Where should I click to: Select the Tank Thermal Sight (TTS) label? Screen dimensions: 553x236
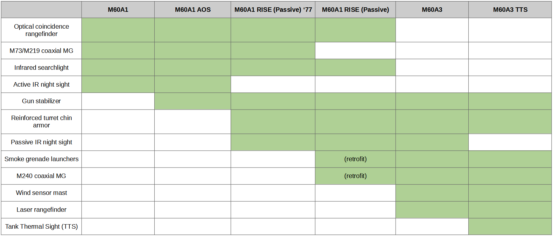[41, 226]
